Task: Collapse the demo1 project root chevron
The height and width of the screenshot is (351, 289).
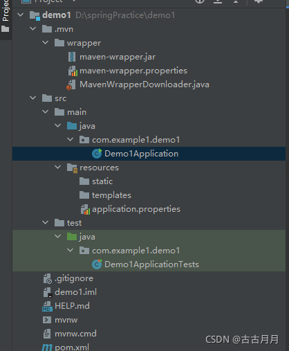Action: point(21,15)
